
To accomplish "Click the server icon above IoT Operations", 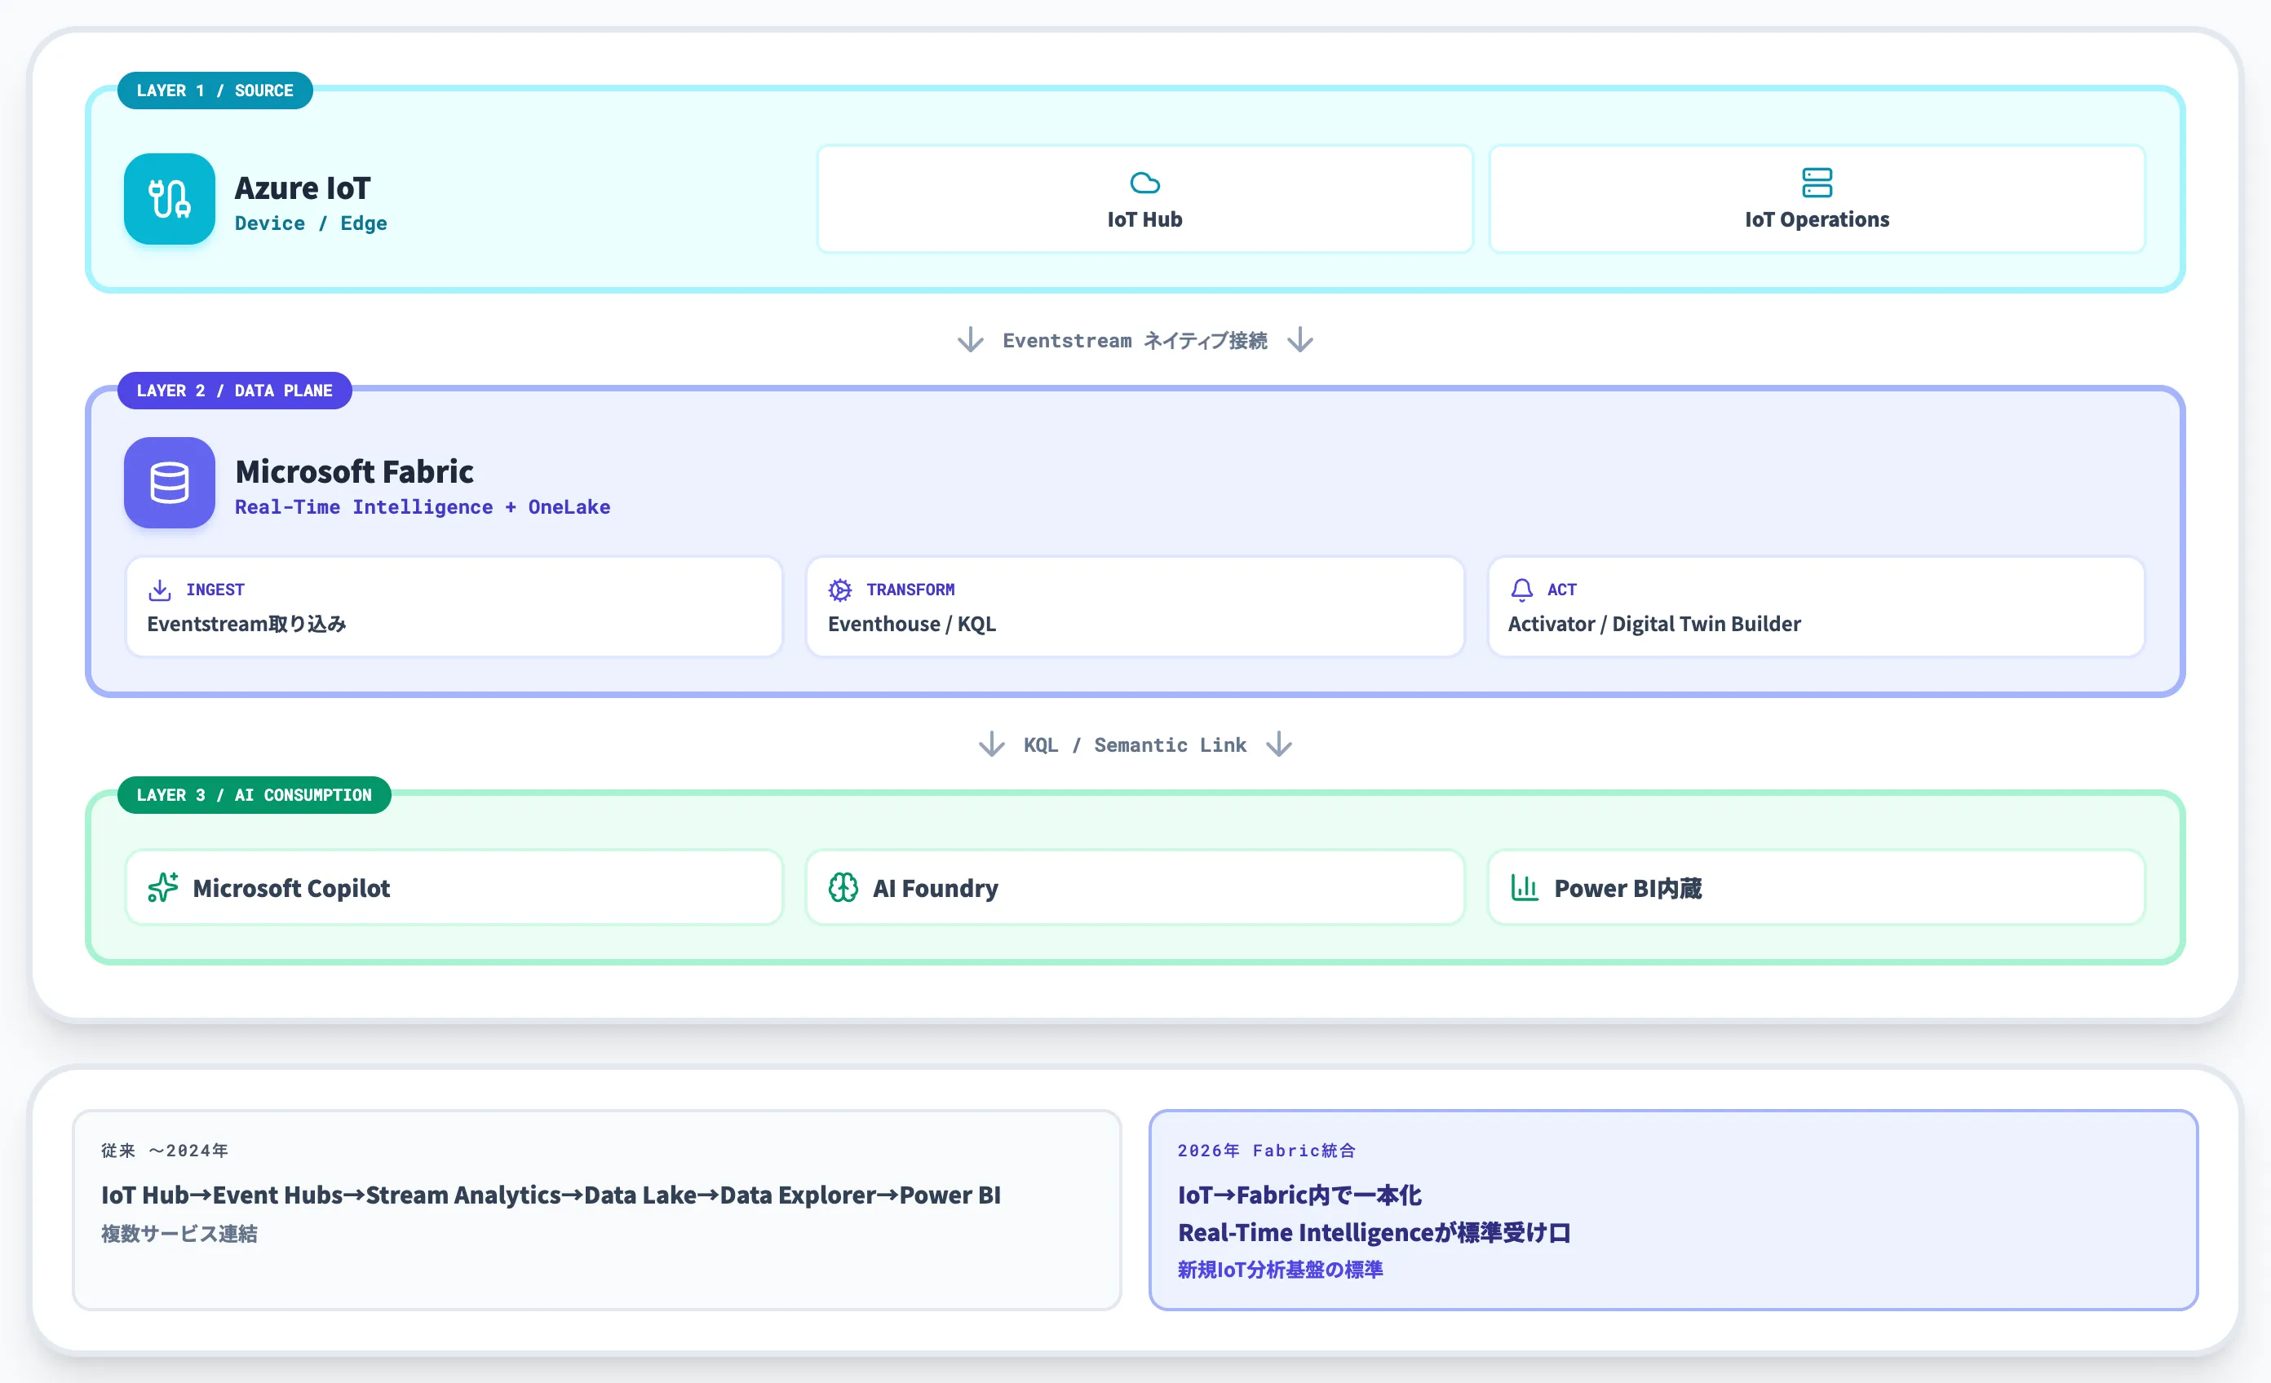I will (x=1817, y=183).
